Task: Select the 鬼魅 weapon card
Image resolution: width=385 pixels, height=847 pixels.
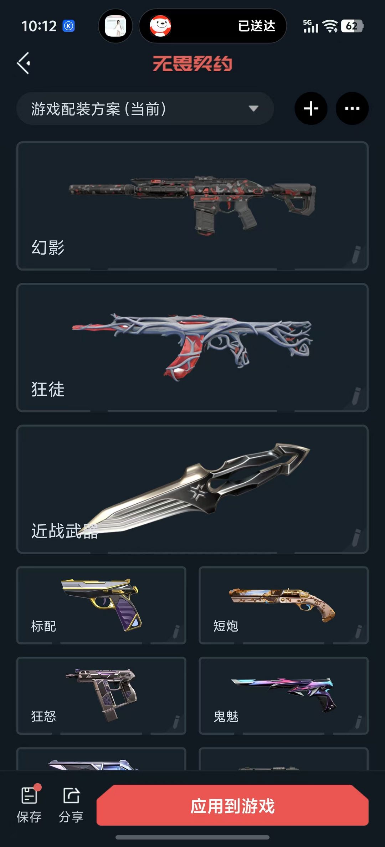Action: 283,695
